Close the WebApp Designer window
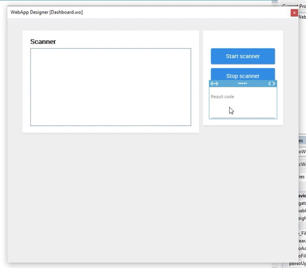This screenshot has width=306, height=268. tap(294, 13)
